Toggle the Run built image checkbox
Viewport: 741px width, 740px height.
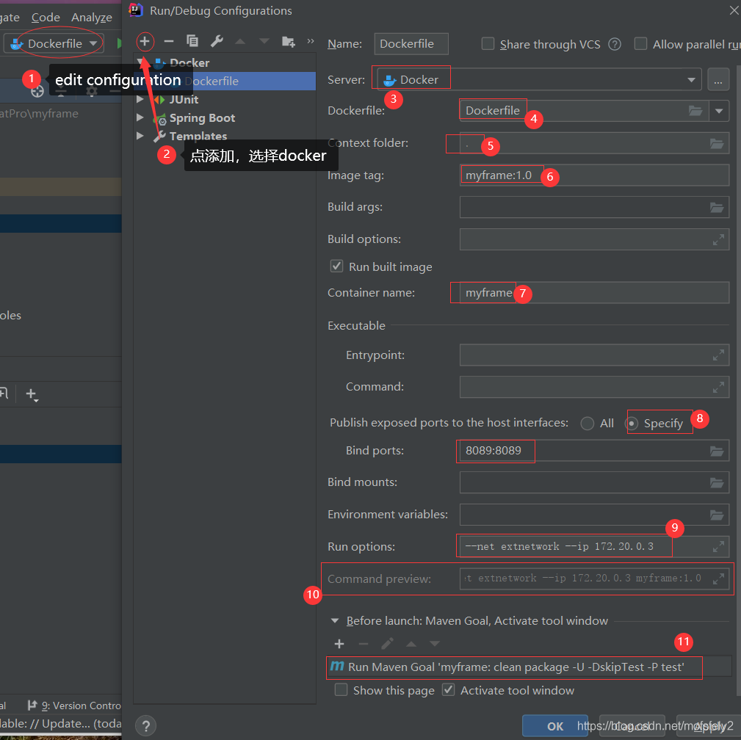(x=337, y=266)
